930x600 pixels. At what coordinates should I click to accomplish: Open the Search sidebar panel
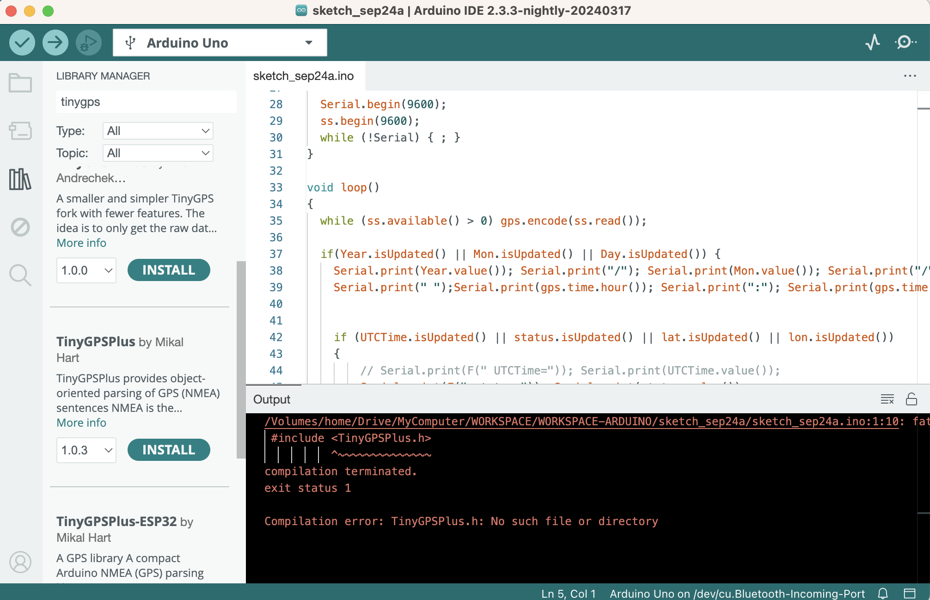(20, 275)
